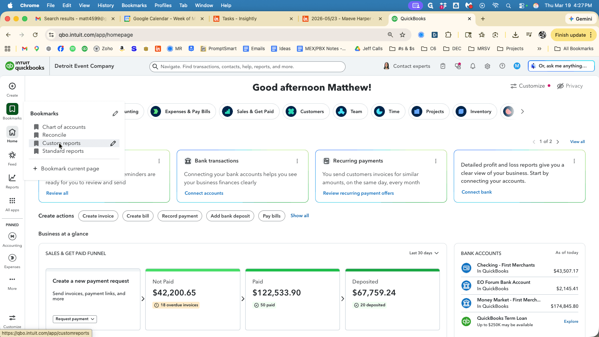Viewport: 599px width, 337px height.
Task: Expand the Last 30 days dropdown
Action: (424, 253)
